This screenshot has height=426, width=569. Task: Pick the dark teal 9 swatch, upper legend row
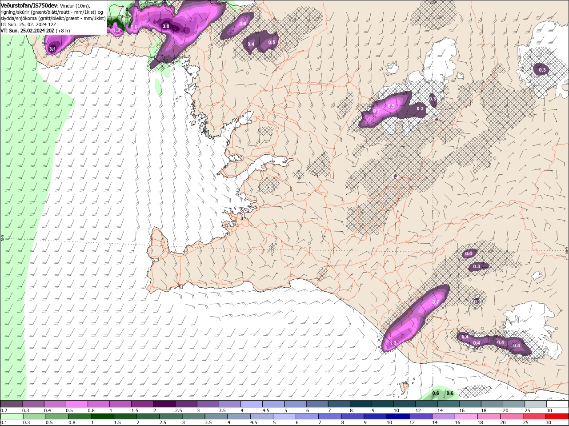click(383, 404)
